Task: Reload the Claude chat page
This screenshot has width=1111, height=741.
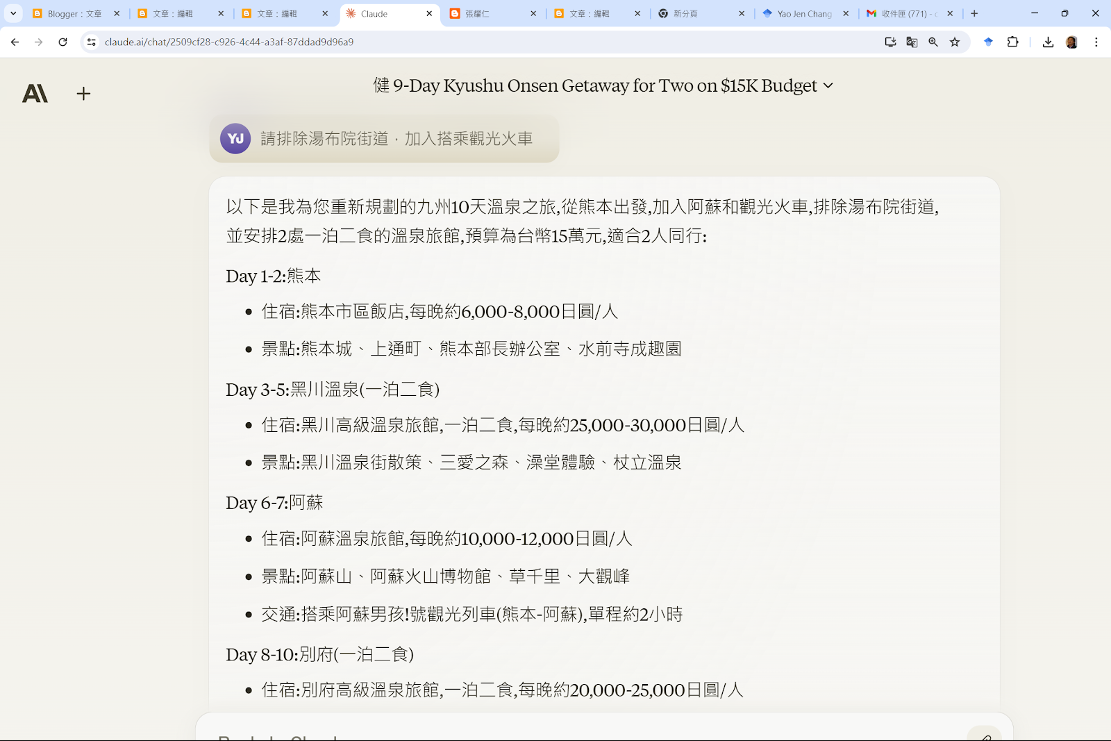Action: 62,42
